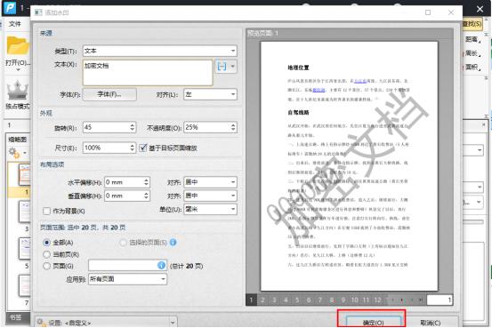Enable the 作为背景(K) checkbox
Viewport: 492px width, 328px height.
(x=47, y=211)
